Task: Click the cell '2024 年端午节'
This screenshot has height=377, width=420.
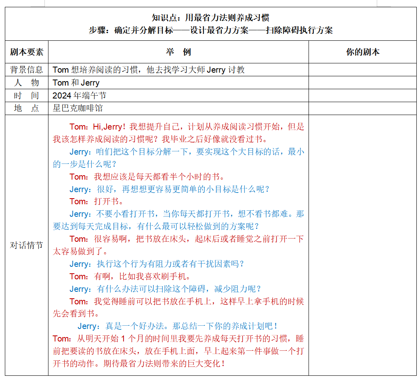Action: [79, 95]
